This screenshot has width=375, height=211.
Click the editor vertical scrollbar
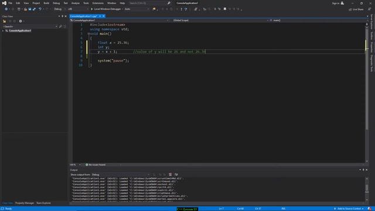click(367, 93)
